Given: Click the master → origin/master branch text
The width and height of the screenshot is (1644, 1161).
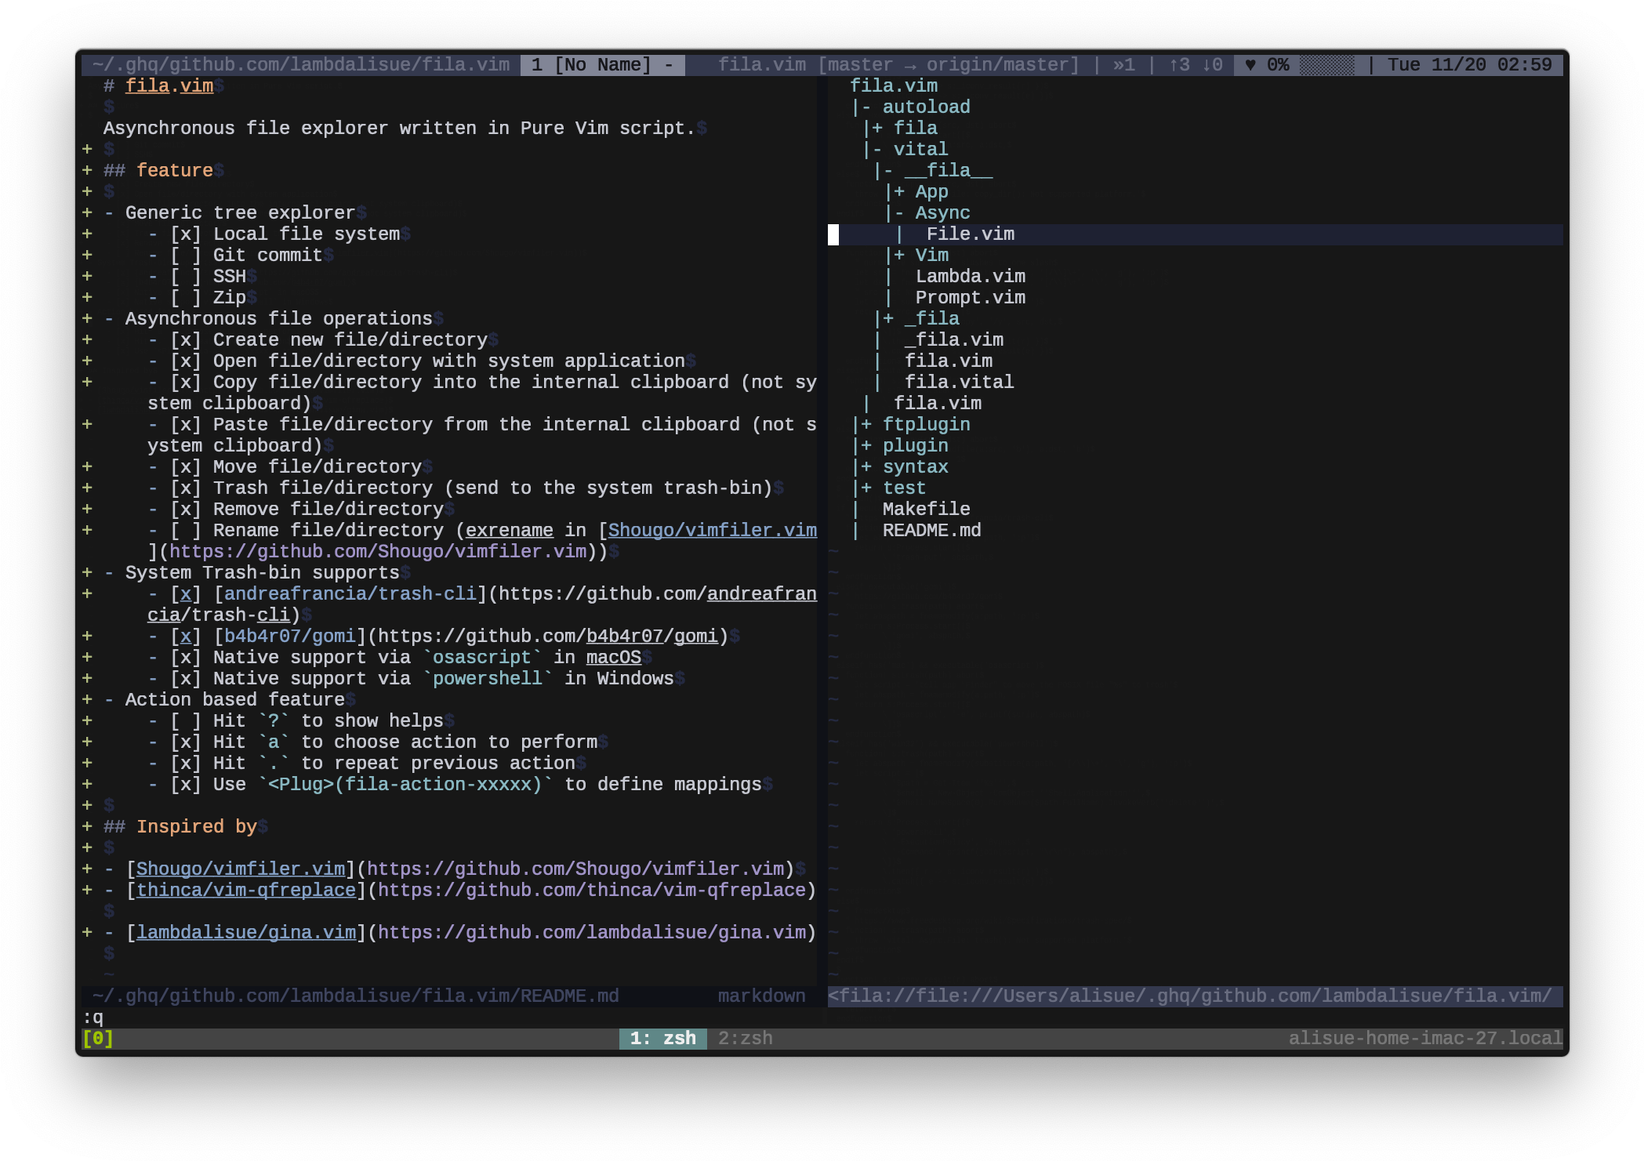Looking at the screenshot, I should point(948,64).
